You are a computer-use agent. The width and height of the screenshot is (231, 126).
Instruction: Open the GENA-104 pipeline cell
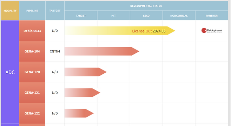coord(32,51)
